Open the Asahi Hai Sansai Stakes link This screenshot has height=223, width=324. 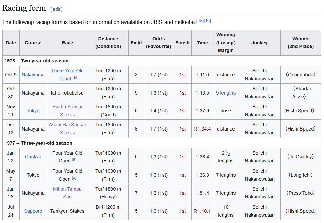pyautogui.click(x=67, y=128)
